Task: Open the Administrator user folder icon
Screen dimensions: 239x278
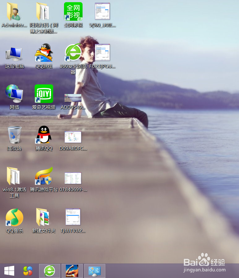Action: point(14,11)
